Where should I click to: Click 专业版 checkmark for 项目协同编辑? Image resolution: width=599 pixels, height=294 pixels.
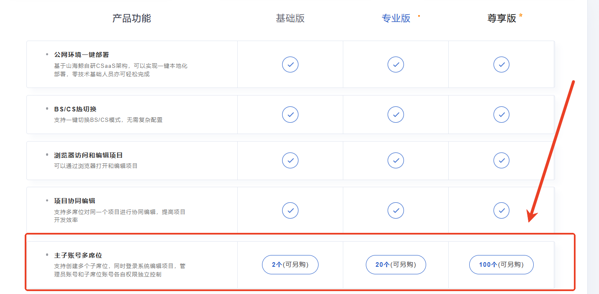[x=396, y=210]
